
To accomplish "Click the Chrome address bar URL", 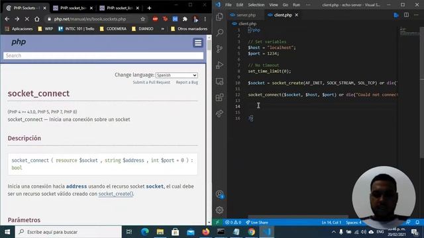I will tap(90, 19).
